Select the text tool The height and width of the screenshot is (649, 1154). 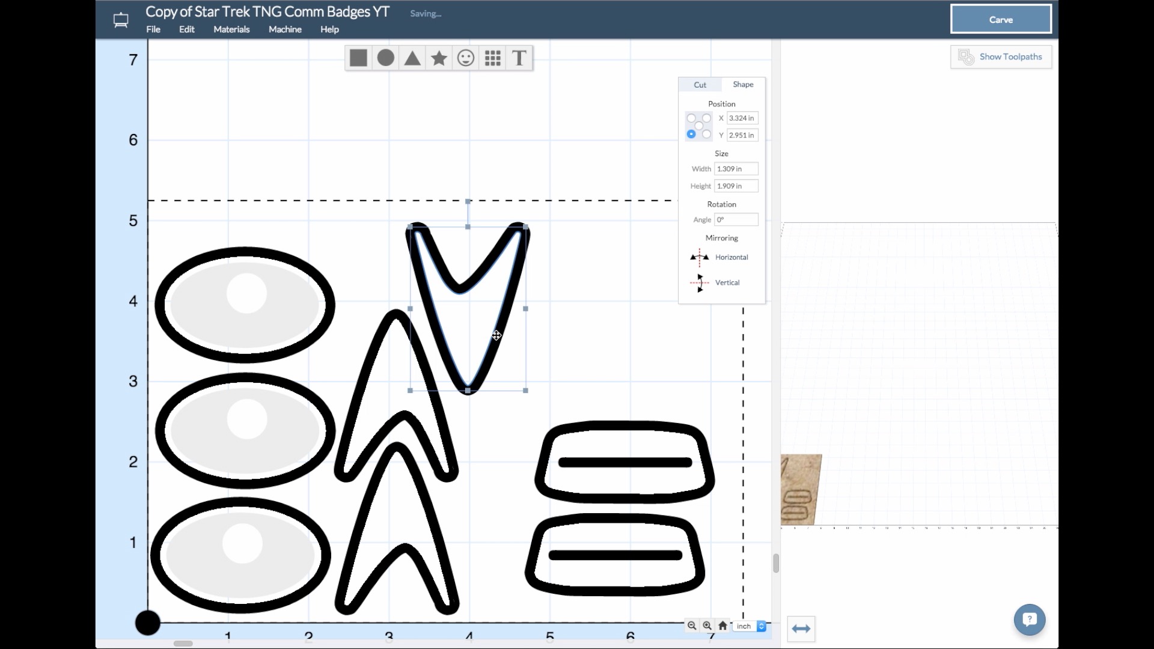pyautogui.click(x=519, y=58)
